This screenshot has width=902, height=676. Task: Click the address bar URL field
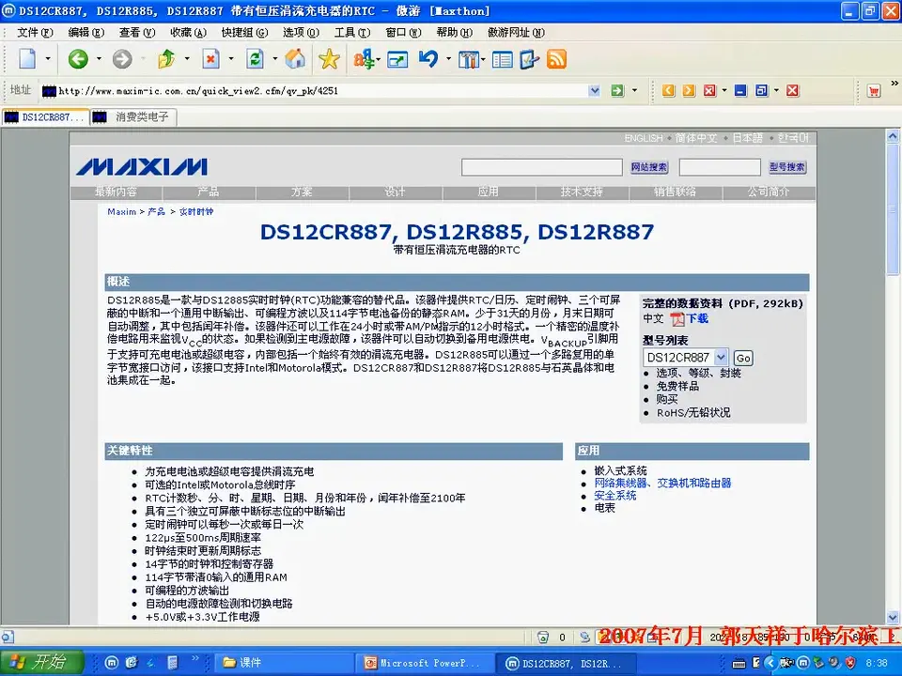tap(322, 91)
